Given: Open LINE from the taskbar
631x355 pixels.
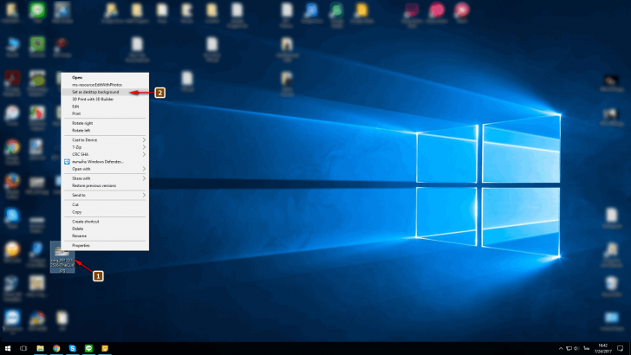Looking at the screenshot, I should 88,349.
